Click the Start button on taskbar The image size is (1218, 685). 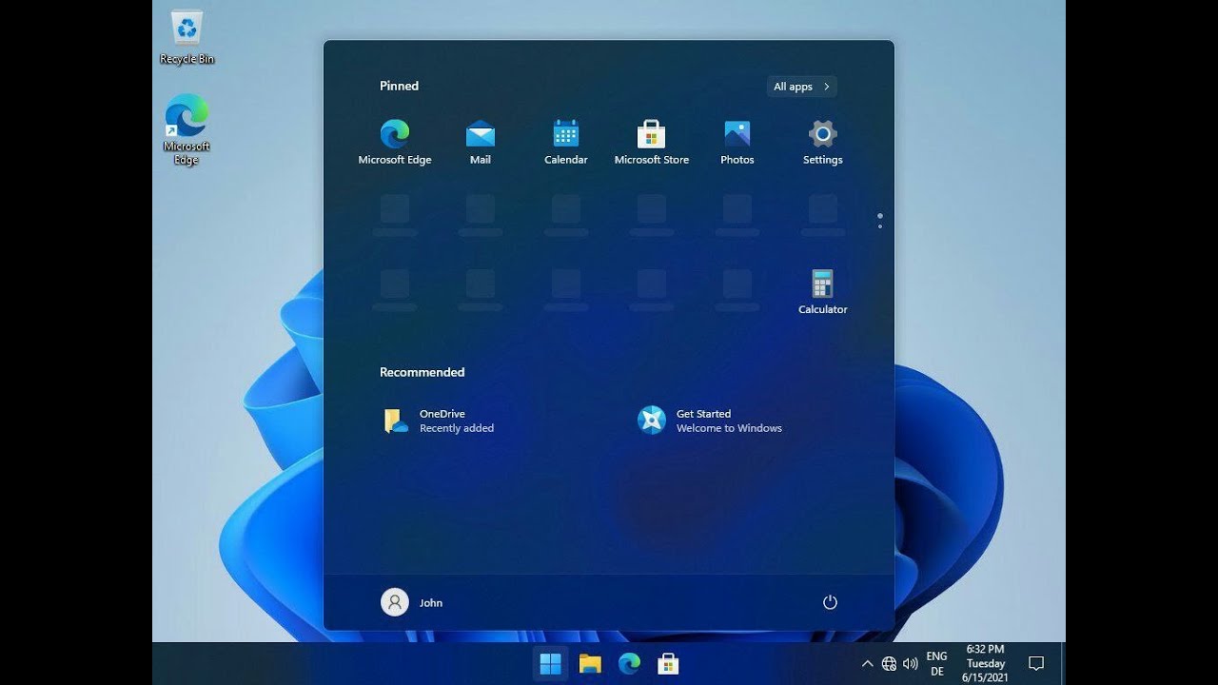[550, 663]
